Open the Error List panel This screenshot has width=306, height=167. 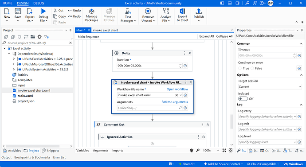pyautogui.click(x=59, y=157)
